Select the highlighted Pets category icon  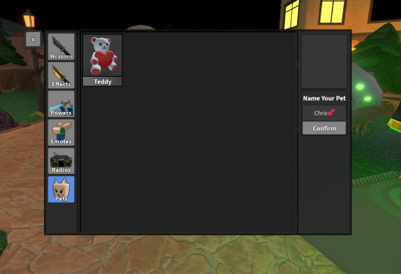[61, 186]
